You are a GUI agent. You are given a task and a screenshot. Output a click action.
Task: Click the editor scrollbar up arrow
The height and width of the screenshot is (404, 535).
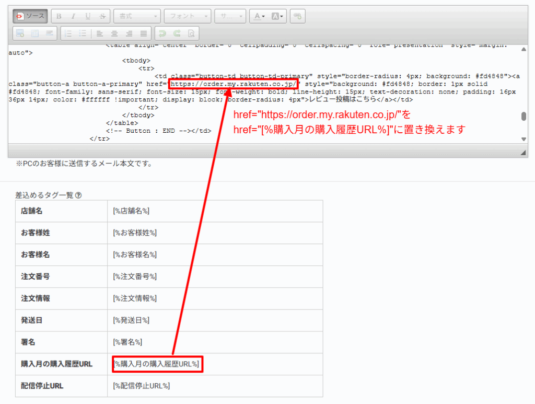[x=524, y=50]
